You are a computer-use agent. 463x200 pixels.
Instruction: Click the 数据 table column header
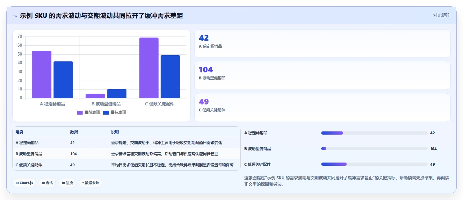click(x=74, y=132)
